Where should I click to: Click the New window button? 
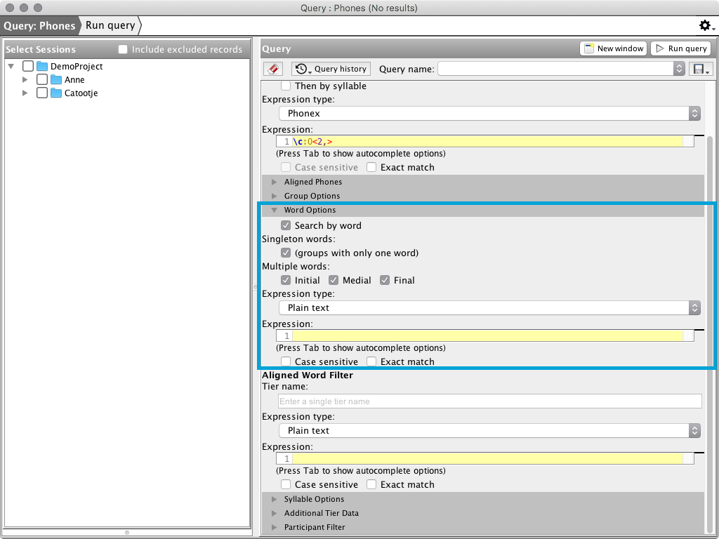[x=613, y=48]
